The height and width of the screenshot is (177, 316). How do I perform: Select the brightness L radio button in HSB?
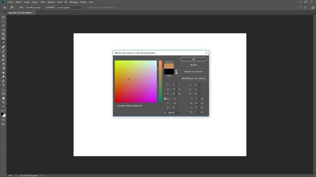pos(165,94)
